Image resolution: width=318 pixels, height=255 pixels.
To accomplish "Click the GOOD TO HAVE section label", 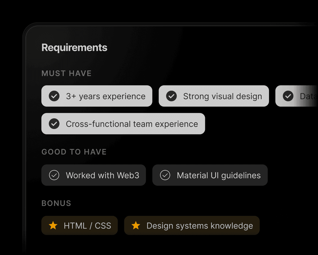I will click(x=74, y=152).
